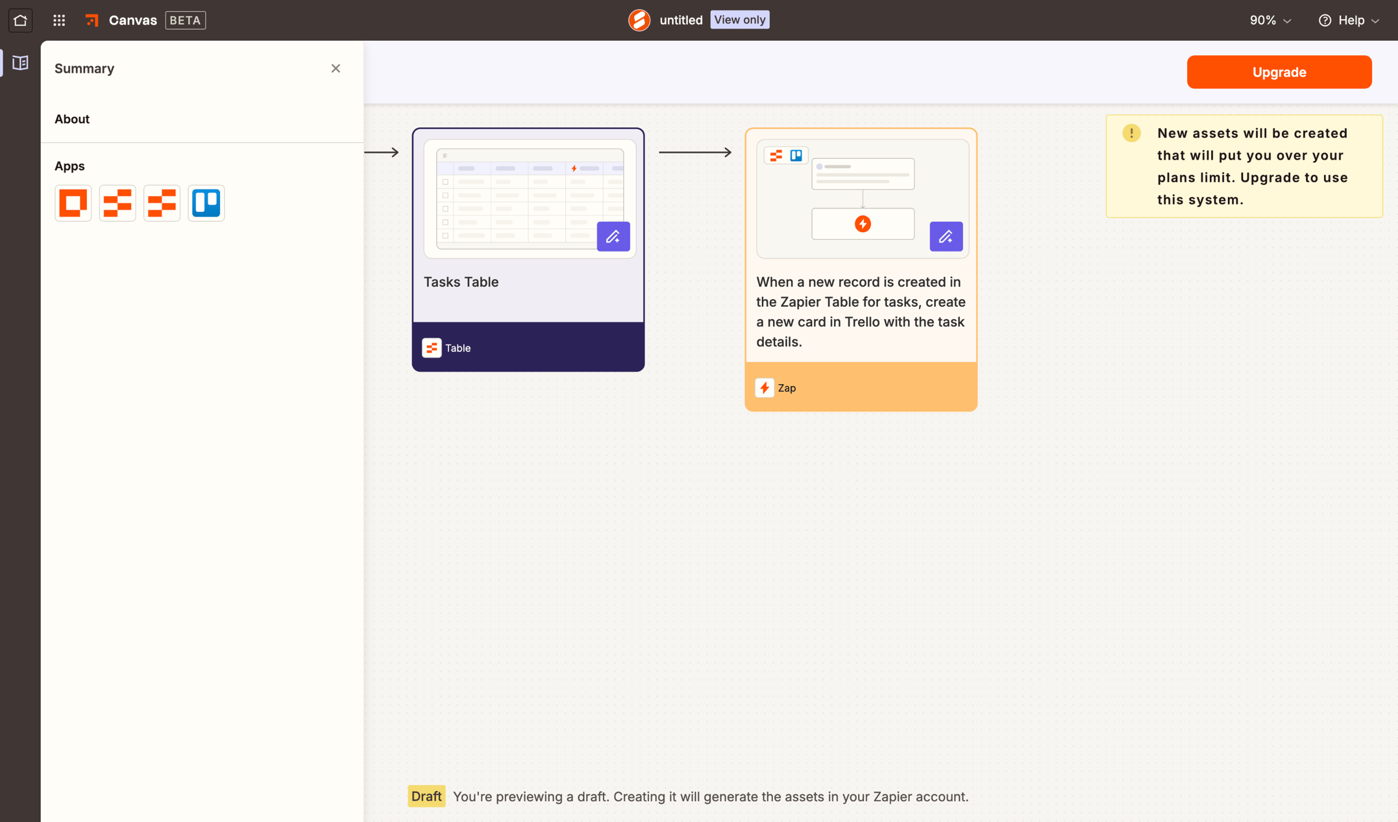Open the Zap workflow preview thumbnail
The width and height of the screenshot is (1398, 822).
click(862, 199)
